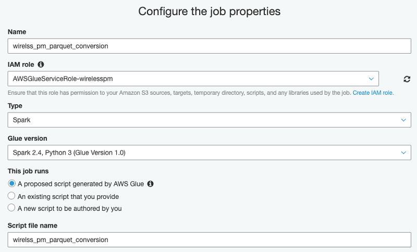Click the Type field chevron arrow

tap(404, 120)
